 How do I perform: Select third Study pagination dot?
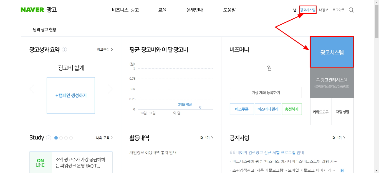[x=66, y=138]
